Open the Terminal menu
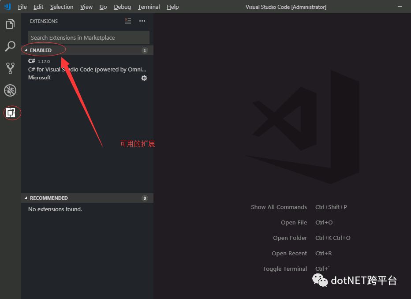411x299 pixels. pos(149,7)
